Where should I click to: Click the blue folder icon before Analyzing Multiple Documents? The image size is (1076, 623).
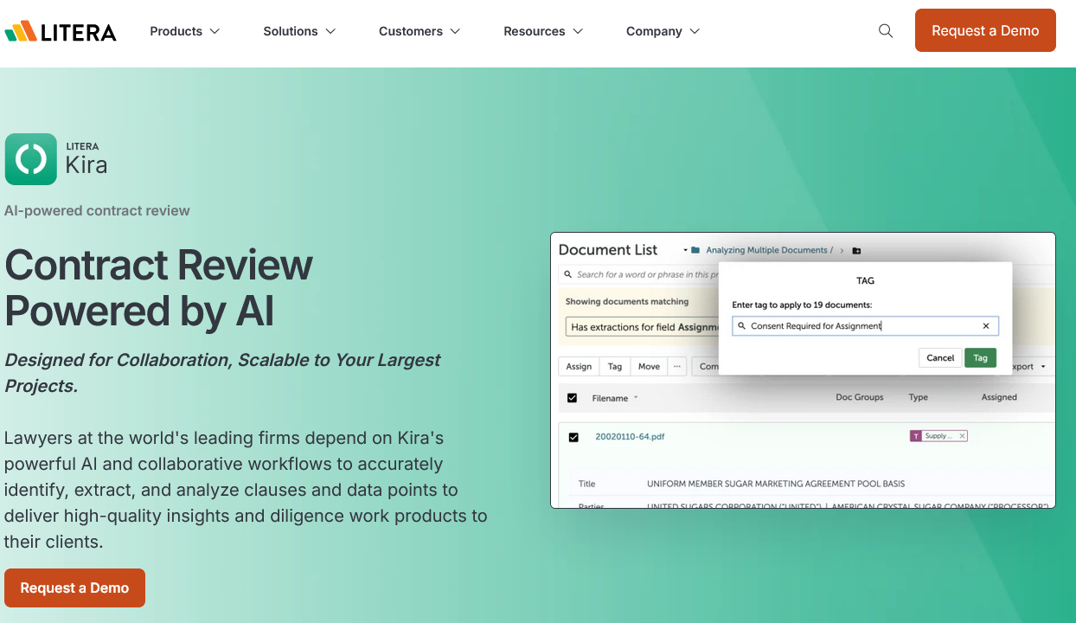coord(695,251)
